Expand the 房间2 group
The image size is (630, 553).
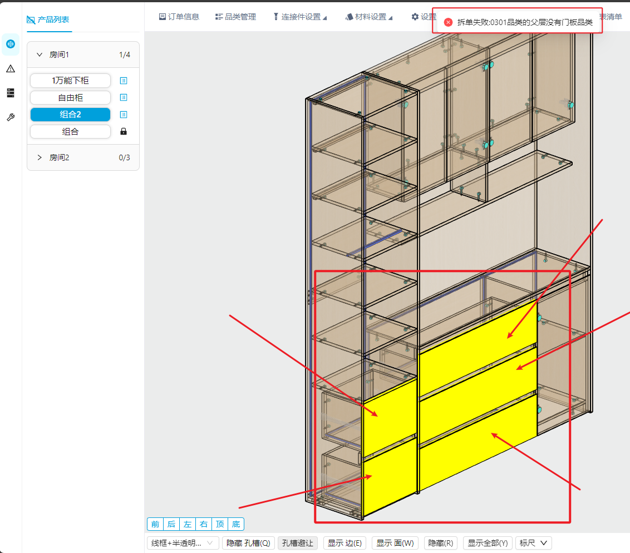coord(40,157)
